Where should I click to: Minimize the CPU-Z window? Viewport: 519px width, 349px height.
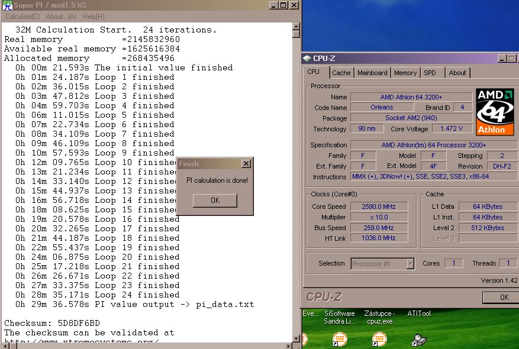coord(502,59)
